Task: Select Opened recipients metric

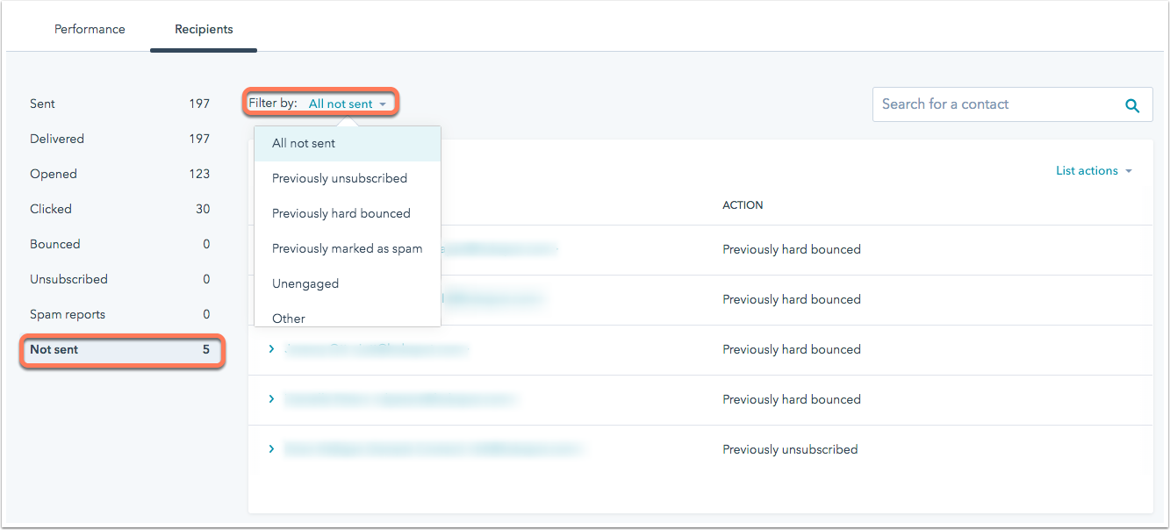Action: click(x=54, y=174)
